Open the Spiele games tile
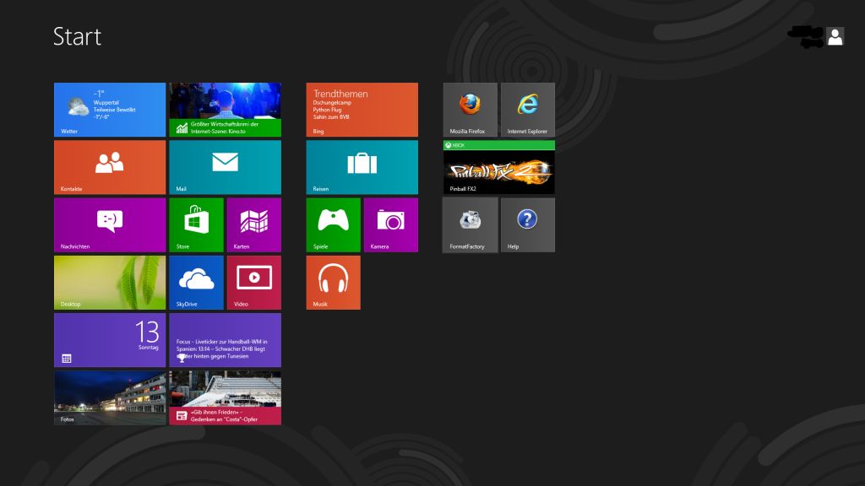865x486 pixels. [333, 224]
